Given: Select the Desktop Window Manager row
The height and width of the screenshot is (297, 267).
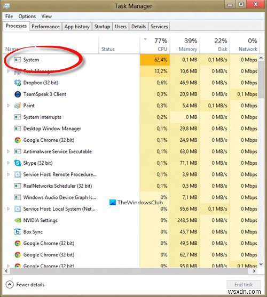Looking at the screenshot, I should [130, 129].
